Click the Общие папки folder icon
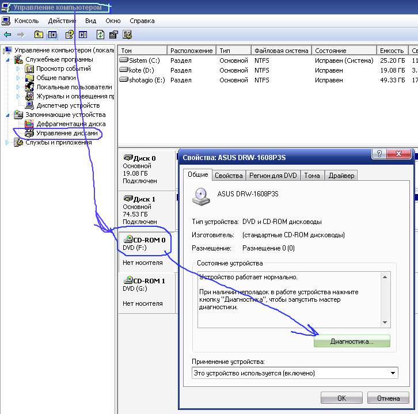The height and width of the screenshot is (414, 418). (29, 78)
